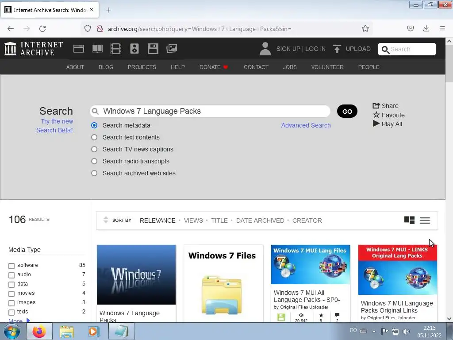The width and height of the screenshot is (453, 340).
Task: Open a new browser tab with plus
Action: click(108, 10)
